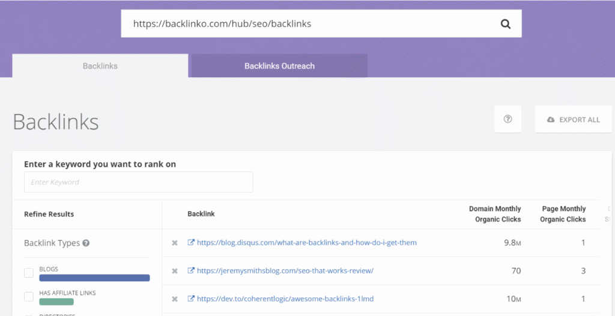
Task: Click the EXPORT ALL button
Action: [x=573, y=119]
